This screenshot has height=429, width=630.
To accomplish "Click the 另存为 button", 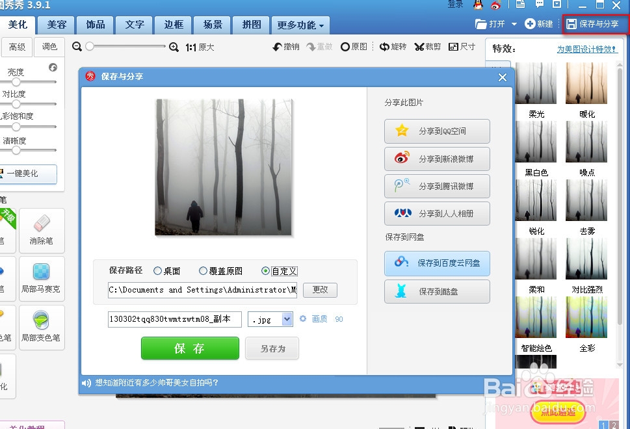I will click(272, 348).
